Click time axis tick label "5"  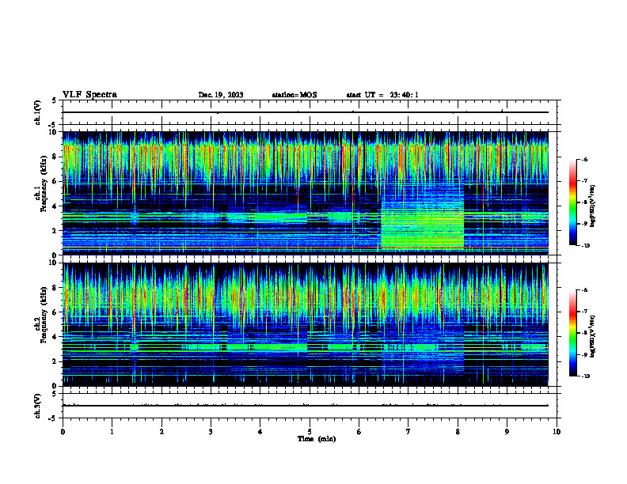310,432
